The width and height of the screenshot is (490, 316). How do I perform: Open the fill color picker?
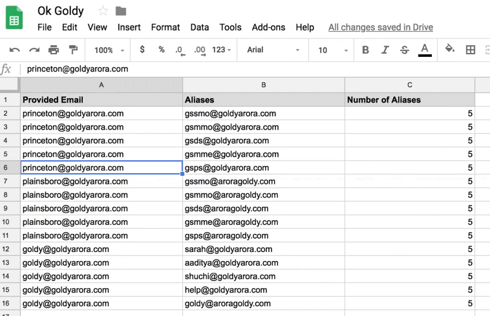[x=450, y=49]
